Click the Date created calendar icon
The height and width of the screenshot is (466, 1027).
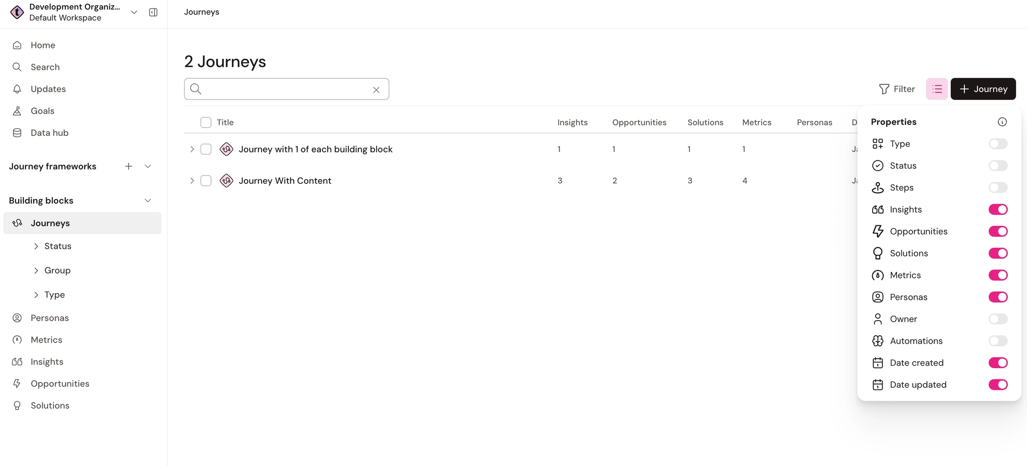(878, 363)
